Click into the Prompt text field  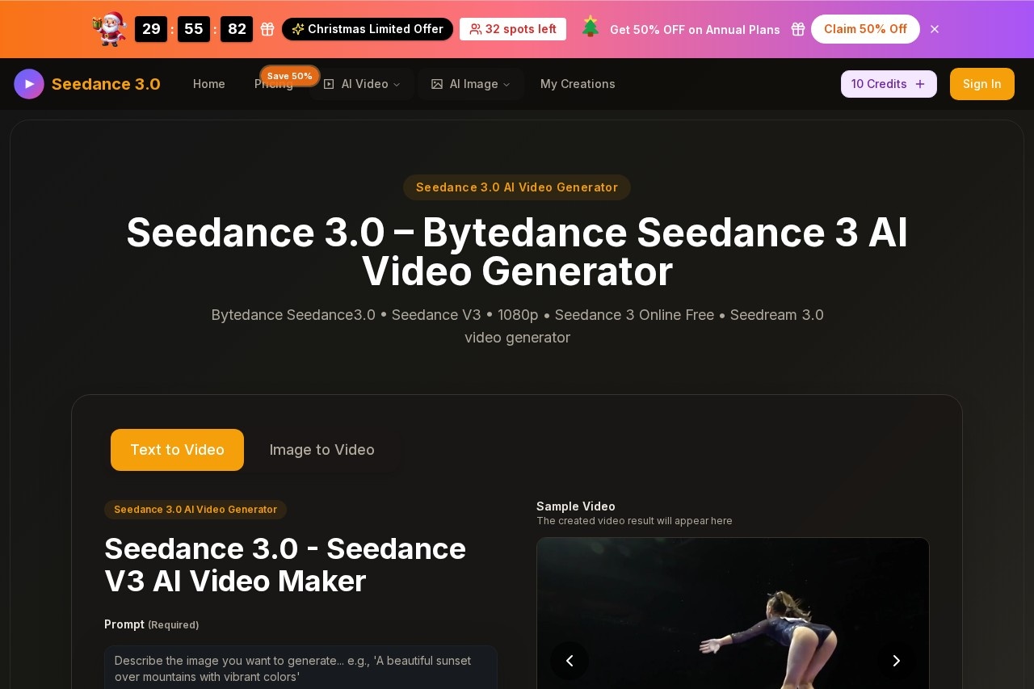[301, 667]
